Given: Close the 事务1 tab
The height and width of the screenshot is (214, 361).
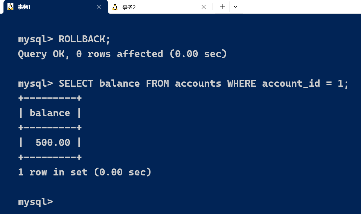Looking at the screenshot, I should (x=99, y=7).
